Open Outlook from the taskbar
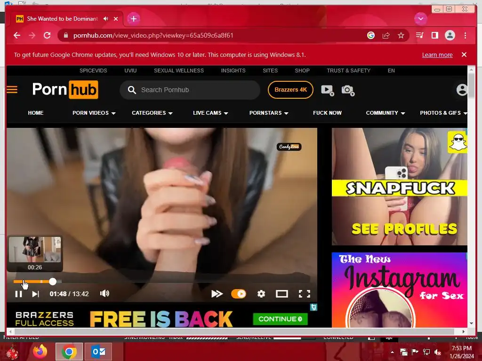Viewport: 482px width, 361px height. pos(98,352)
